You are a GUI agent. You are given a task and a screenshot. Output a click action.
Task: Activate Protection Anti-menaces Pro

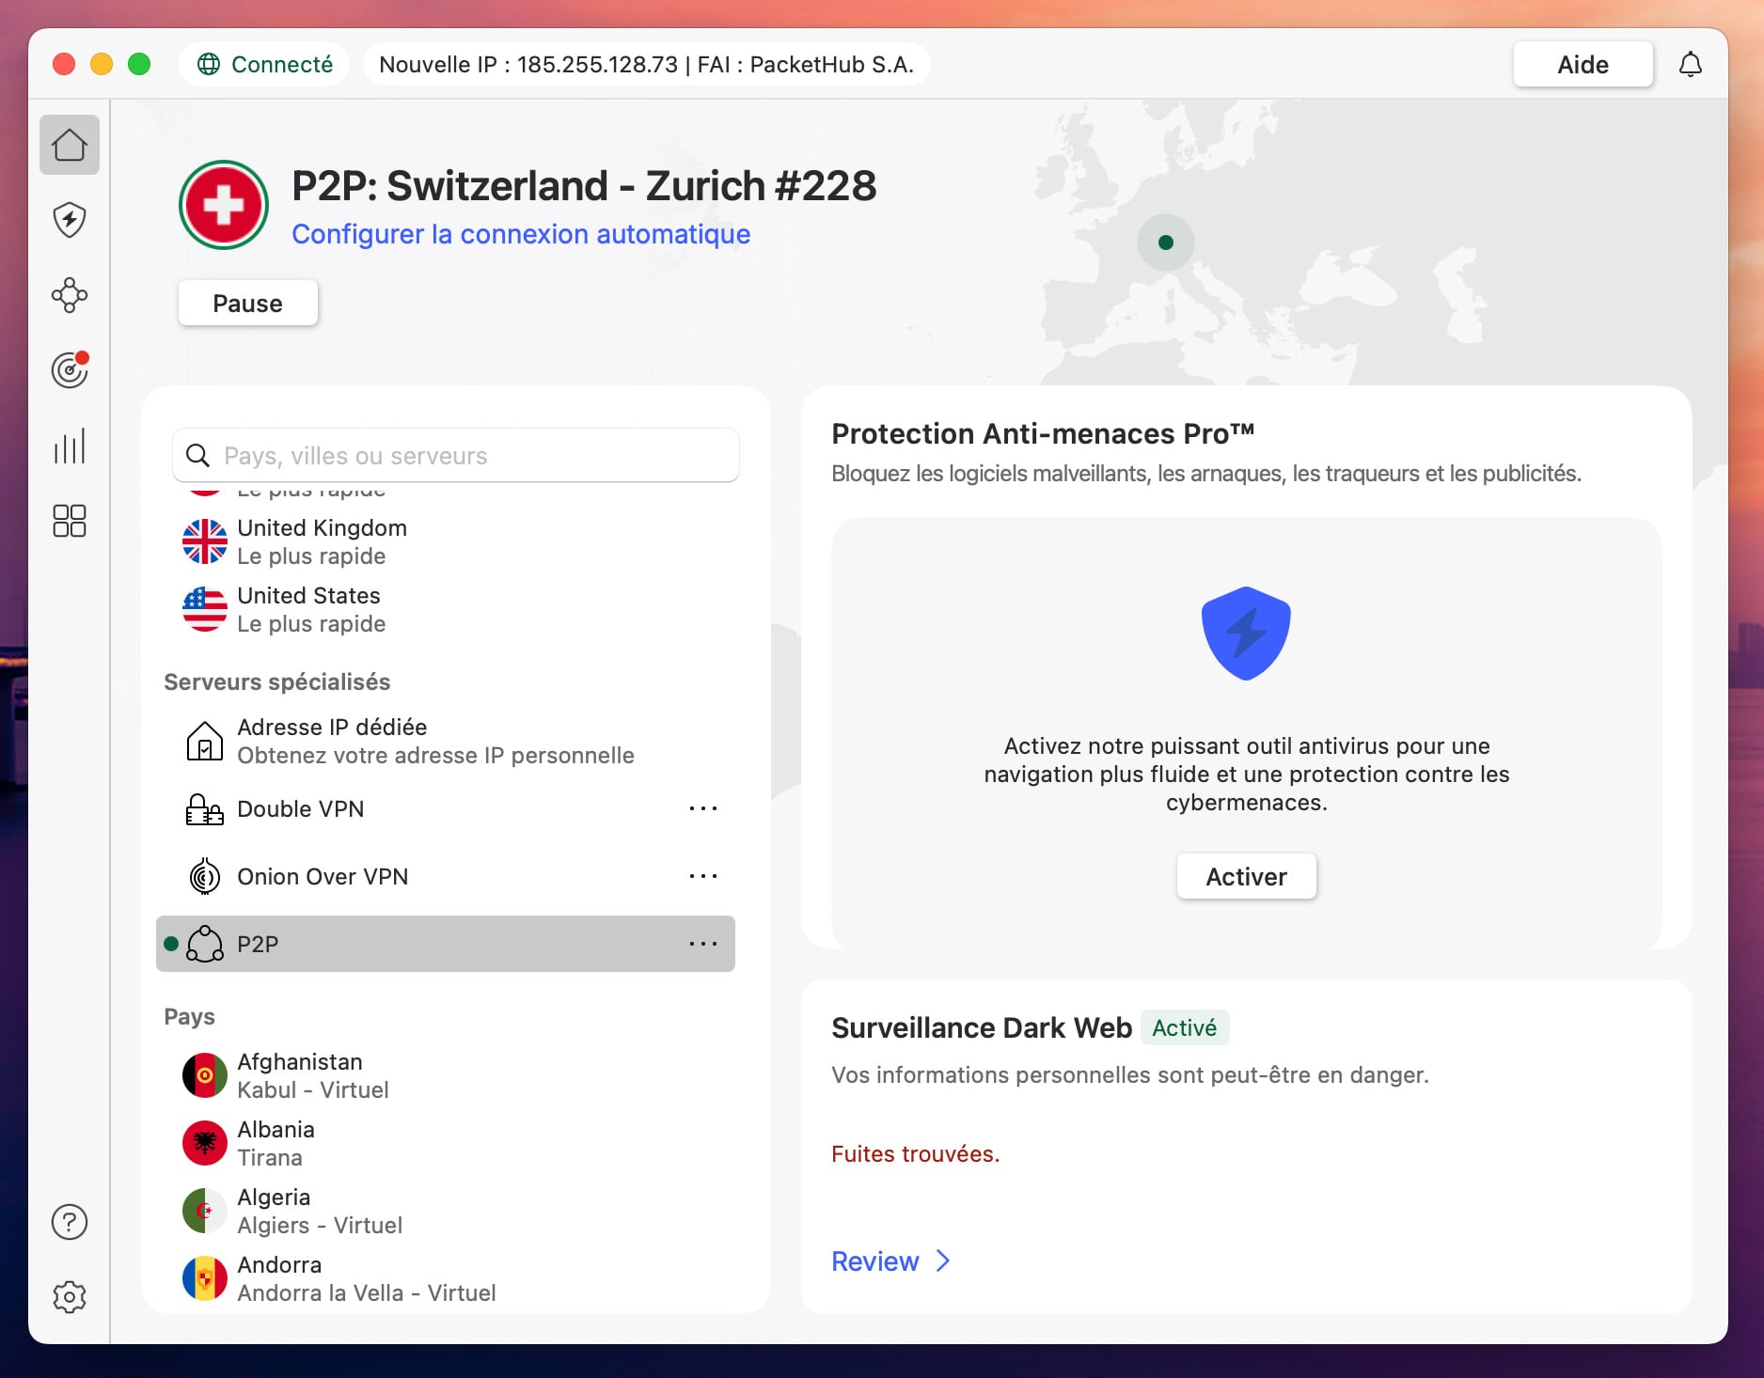1246,876
